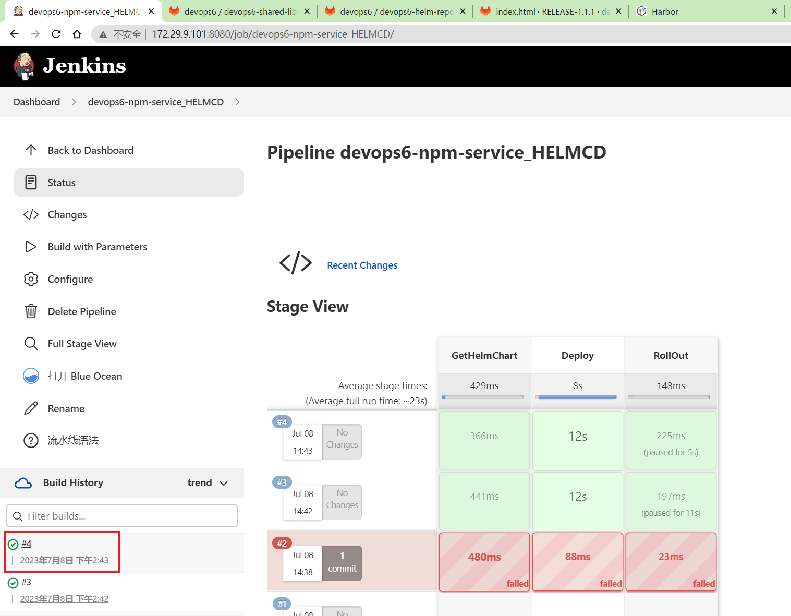
Task: Click build #3 GetHelmChart cell 441ms
Action: 484,501
